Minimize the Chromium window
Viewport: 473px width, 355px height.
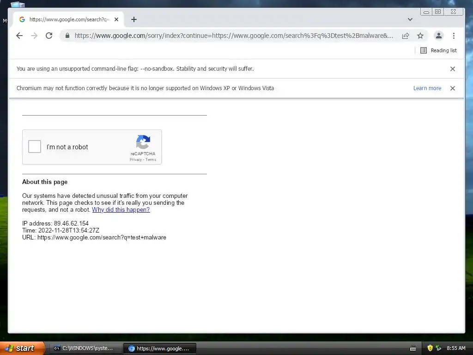[426, 12]
